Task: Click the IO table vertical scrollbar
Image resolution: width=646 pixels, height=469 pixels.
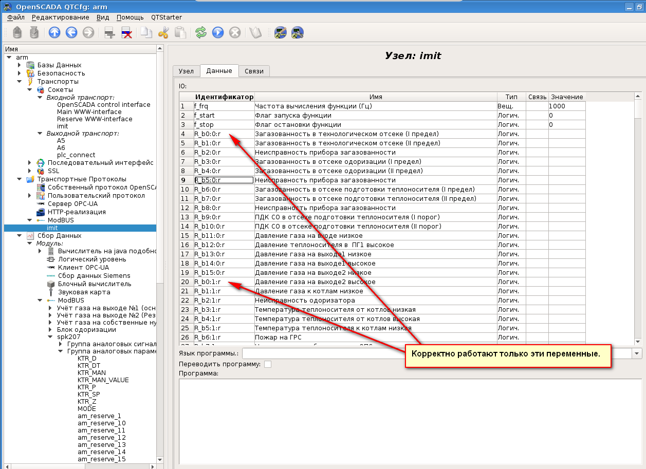Action: point(638,221)
